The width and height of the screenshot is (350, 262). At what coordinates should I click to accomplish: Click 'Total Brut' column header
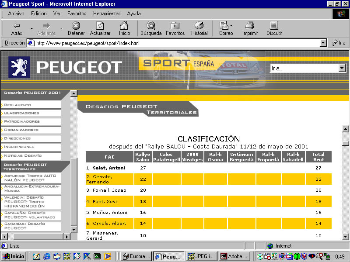tap(318, 157)
